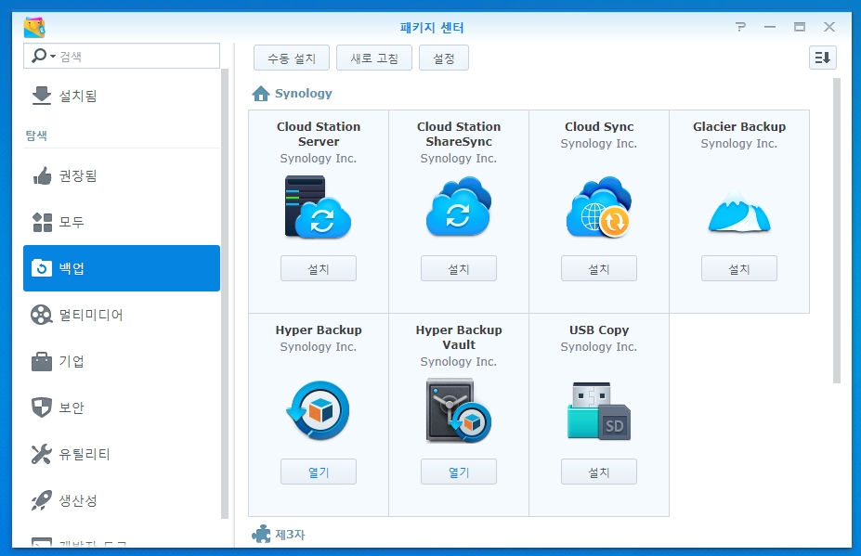Open the 설치됨 installed packages section
Screen dimensions: 861x556
[122, 96]
